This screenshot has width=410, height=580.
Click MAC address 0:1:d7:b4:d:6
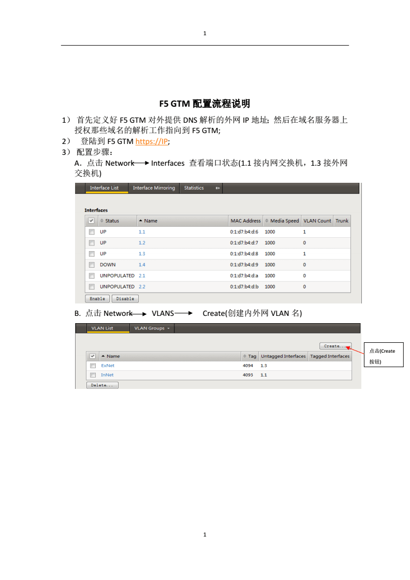tap(244, 232)
